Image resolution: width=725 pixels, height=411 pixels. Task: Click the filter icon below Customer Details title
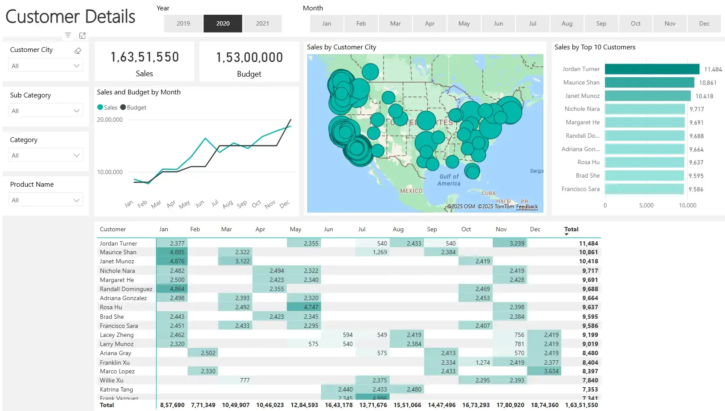68,35
